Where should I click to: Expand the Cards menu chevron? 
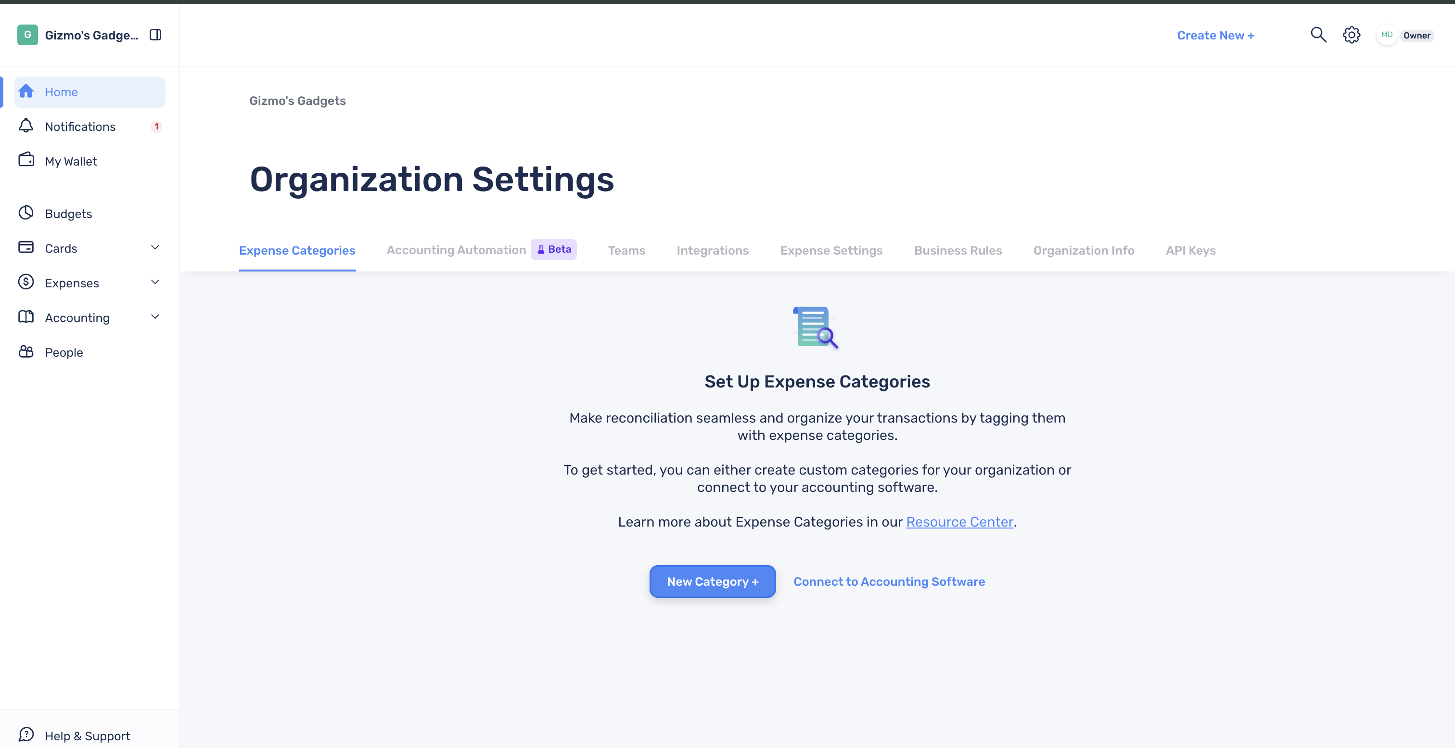[155, 248]
